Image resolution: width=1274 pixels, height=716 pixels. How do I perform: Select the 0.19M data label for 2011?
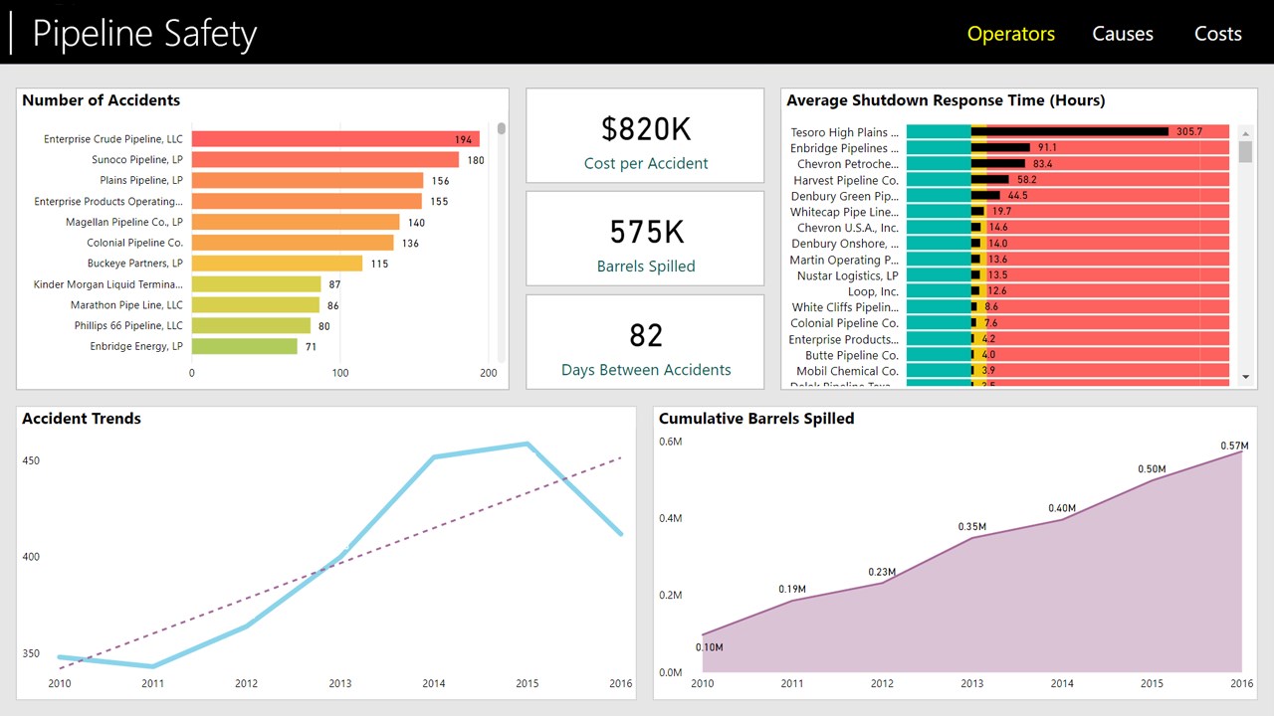click(x=792, y=590)
